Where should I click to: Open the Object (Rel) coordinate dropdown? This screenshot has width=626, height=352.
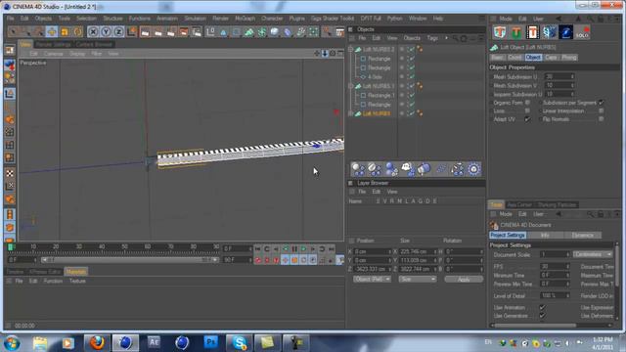[372, 279]
